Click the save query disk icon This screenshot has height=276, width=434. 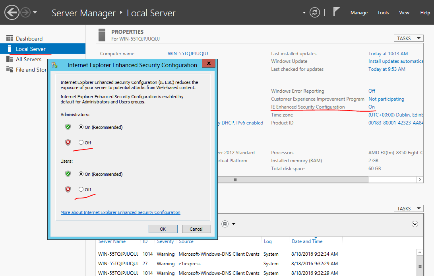(225, 224)
